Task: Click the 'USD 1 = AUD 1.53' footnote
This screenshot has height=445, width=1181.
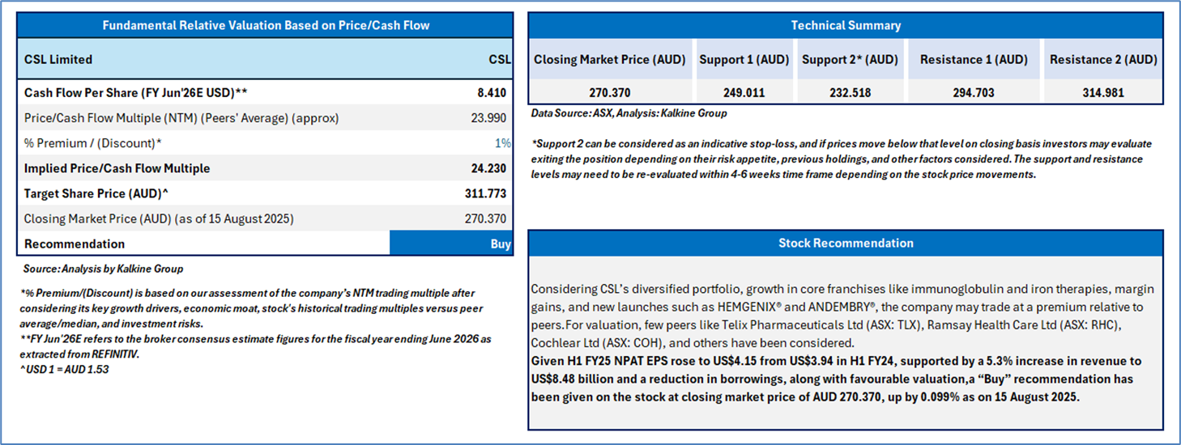Action: click(66, 370)
